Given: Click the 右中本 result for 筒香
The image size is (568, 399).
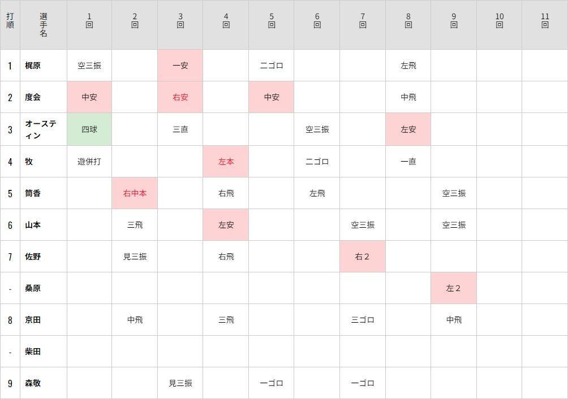Looking at the screenshot, I should 135,193.
